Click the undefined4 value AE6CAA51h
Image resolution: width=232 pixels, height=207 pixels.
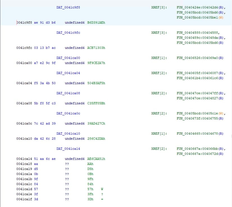click(96, 159)
